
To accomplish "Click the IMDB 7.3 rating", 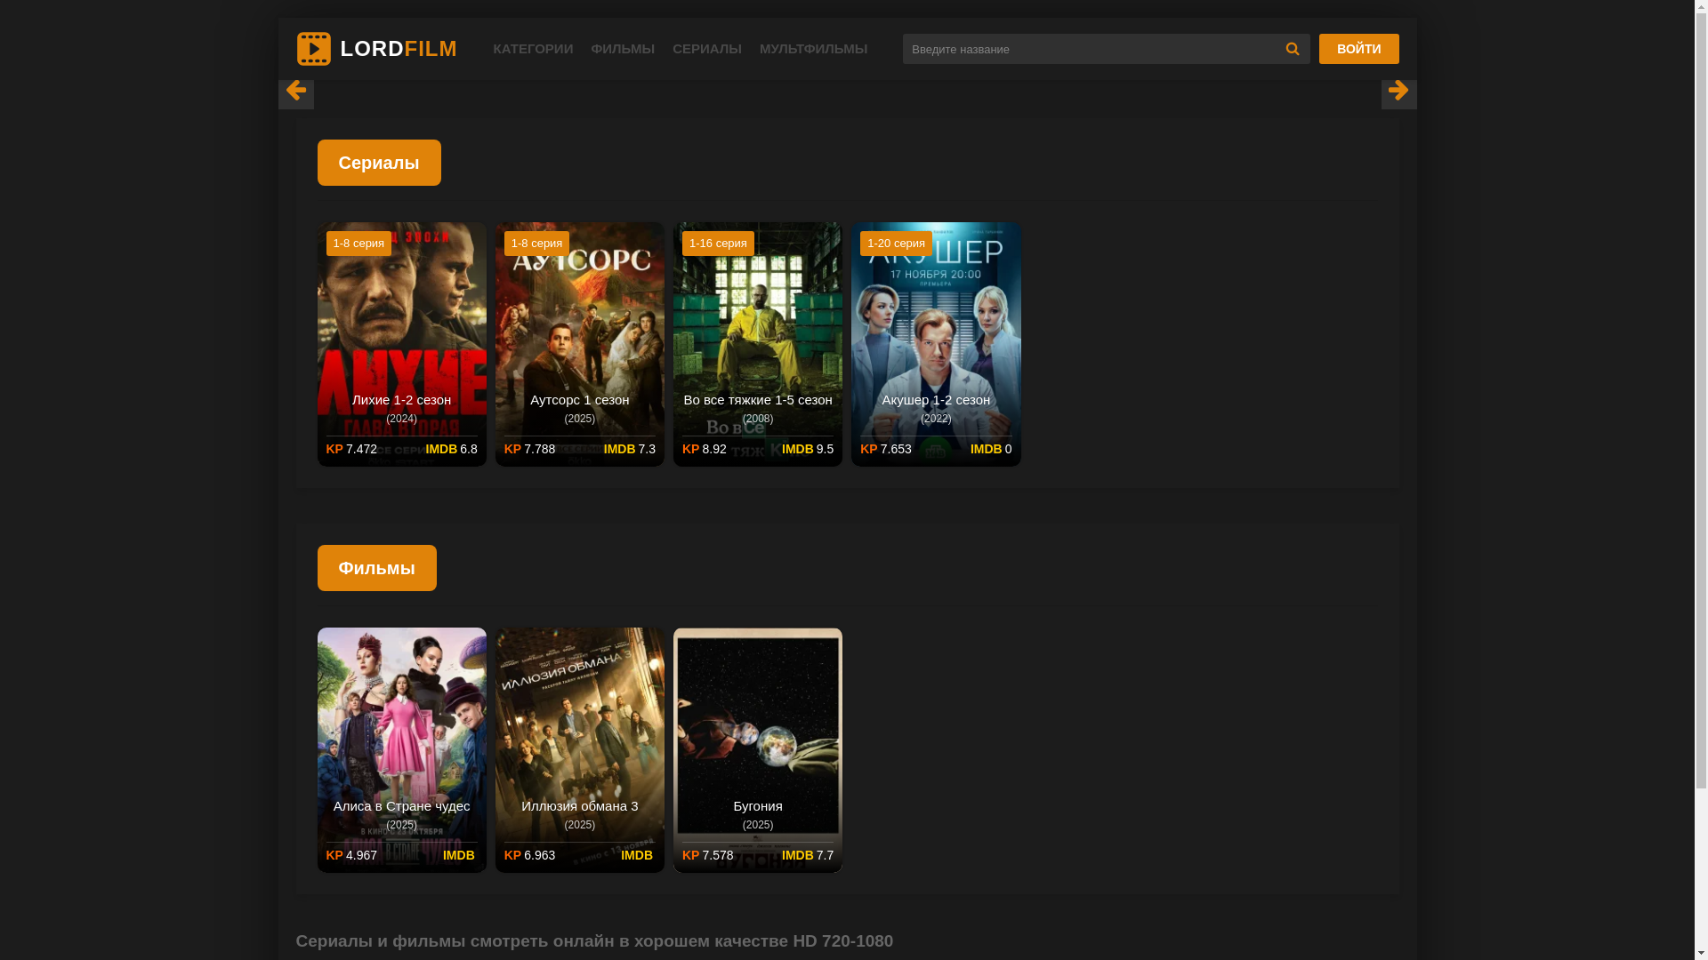I will [629, 449].
